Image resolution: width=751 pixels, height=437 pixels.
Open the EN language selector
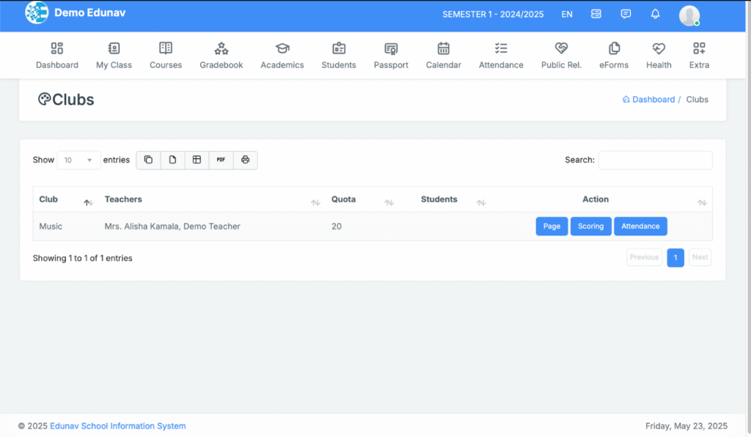coord(567,14)
